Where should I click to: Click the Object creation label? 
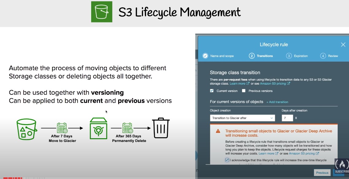[x=220, y=110]
